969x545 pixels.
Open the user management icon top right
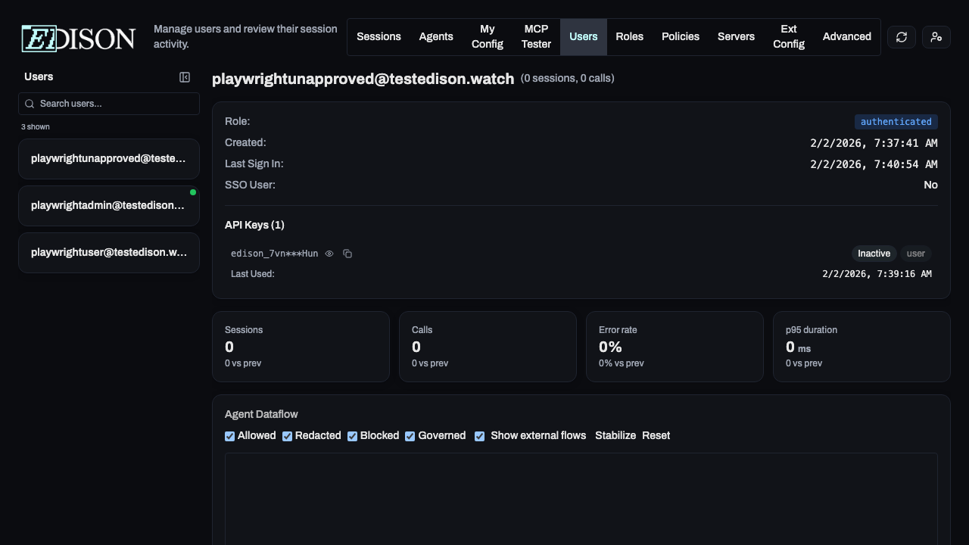(936, 36)
